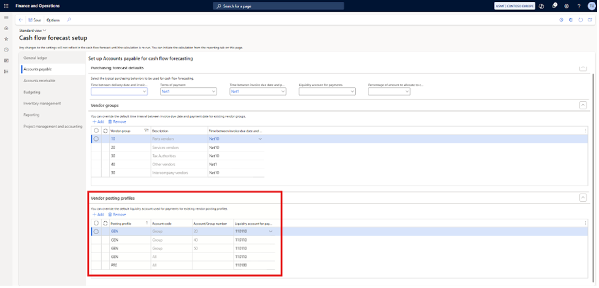Click Add under Vendor posting profiles
The width and height of the screenshot is (599, 288).
point(98,214)
